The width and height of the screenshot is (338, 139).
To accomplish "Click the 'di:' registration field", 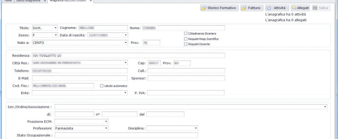I will (74, 114).
